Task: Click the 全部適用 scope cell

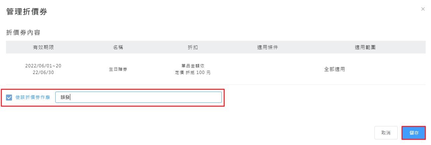Action: (334, 69)
